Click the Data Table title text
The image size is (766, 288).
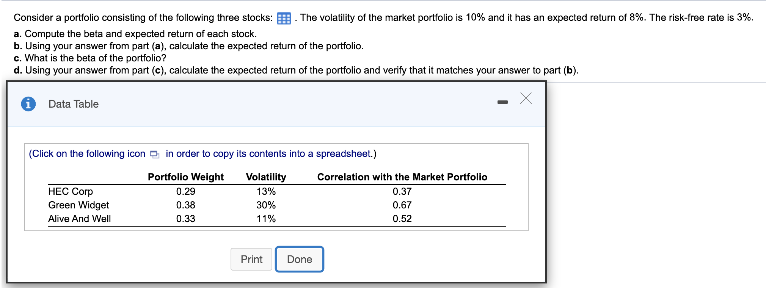pyautogui.click(x=73, y=104)
